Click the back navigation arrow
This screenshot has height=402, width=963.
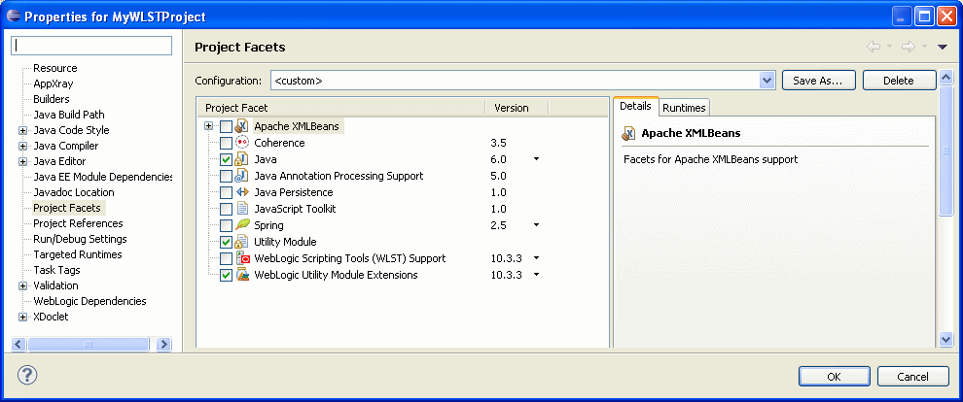873,48
